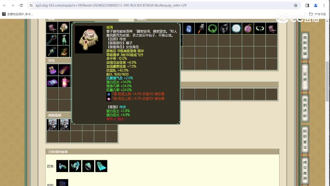Click the large 惊鸿 hat image in tooltip
The height and width of the screenshot is (186, 330).
point(89,40)
